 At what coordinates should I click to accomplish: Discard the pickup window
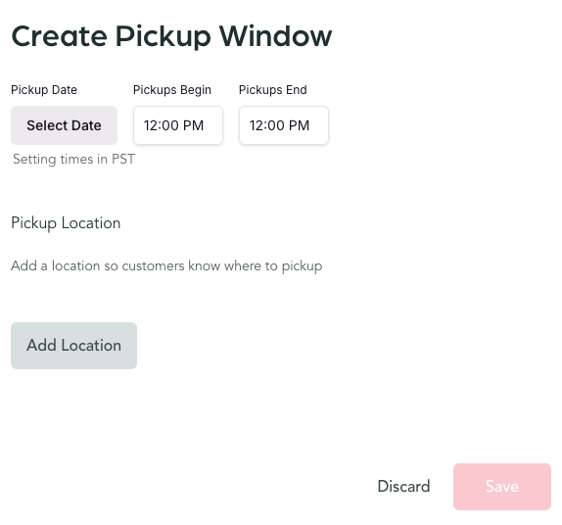click(403, 487)
